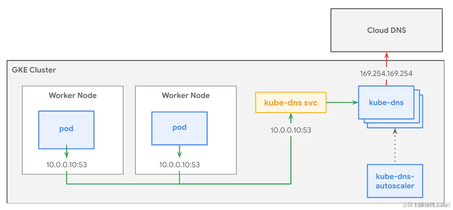
Task: Select the front blue kube-dns box
Action: point(386,103)
